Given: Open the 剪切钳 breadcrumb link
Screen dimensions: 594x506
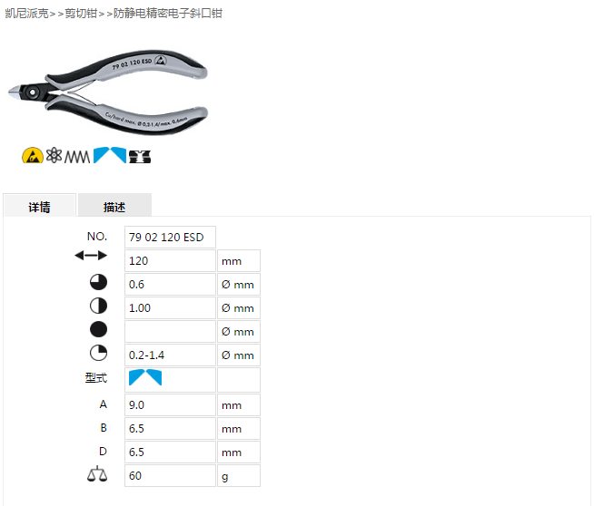Looking at the screenshot, I should [81, 14].
